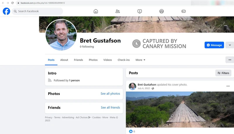Click the Photos card heading
Image resolution: width=234 pixels, height=134 pixels.
(x=54, y=94)
